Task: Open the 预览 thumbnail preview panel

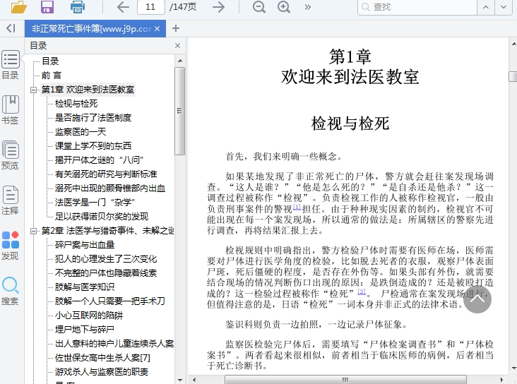Action: pyautogui.click(x=11, y=155)
